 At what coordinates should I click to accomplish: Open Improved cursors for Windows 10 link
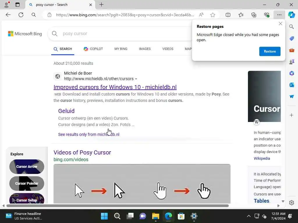[x=115, y=87]
